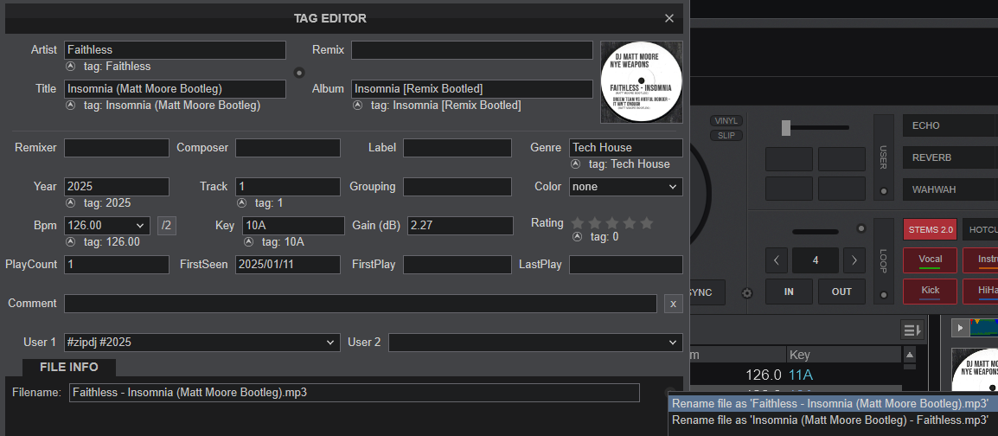Open sync settings gear icon
Viewport: 998px width, 436px height.
coord(747,293)
